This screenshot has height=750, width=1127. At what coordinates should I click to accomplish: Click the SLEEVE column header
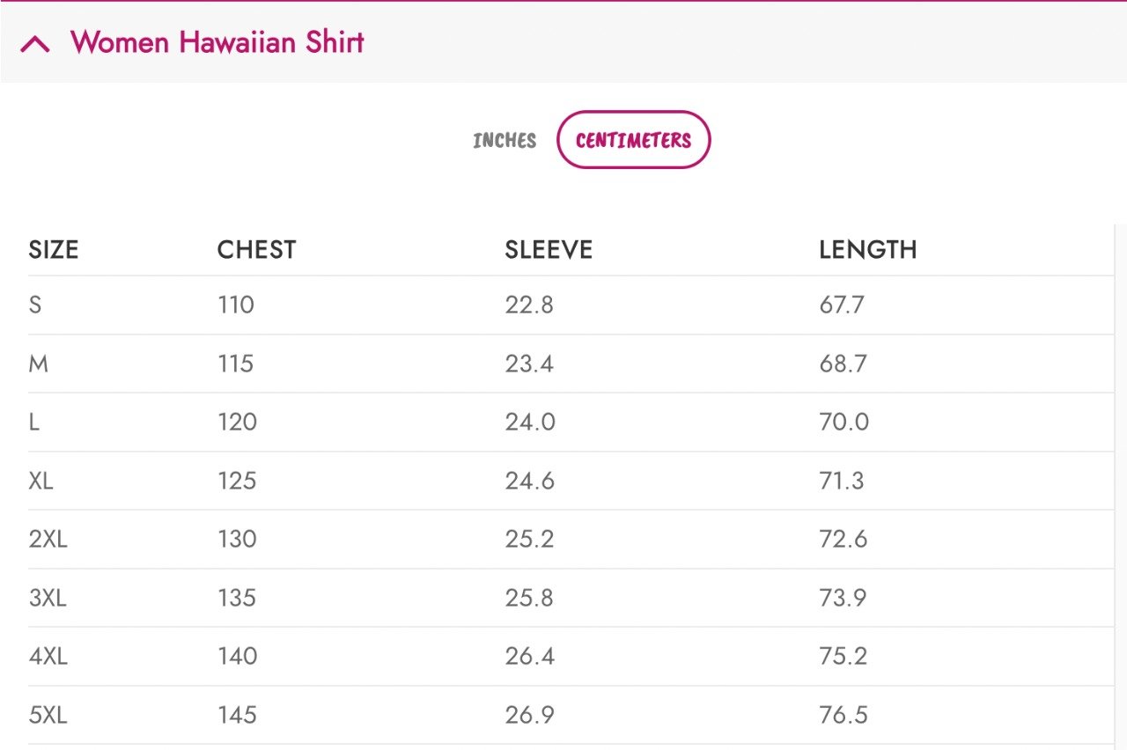point(549,250)
